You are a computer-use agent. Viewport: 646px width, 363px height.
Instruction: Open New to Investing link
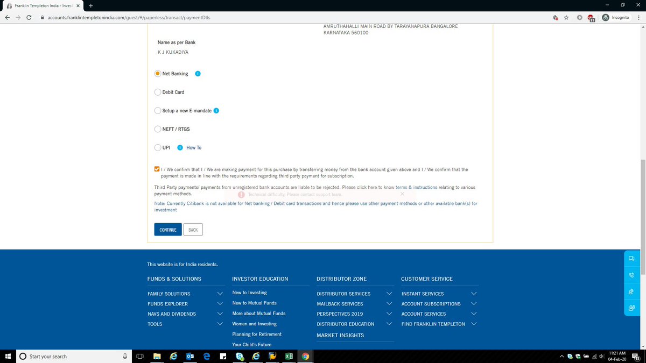click(x=249, y=293)
